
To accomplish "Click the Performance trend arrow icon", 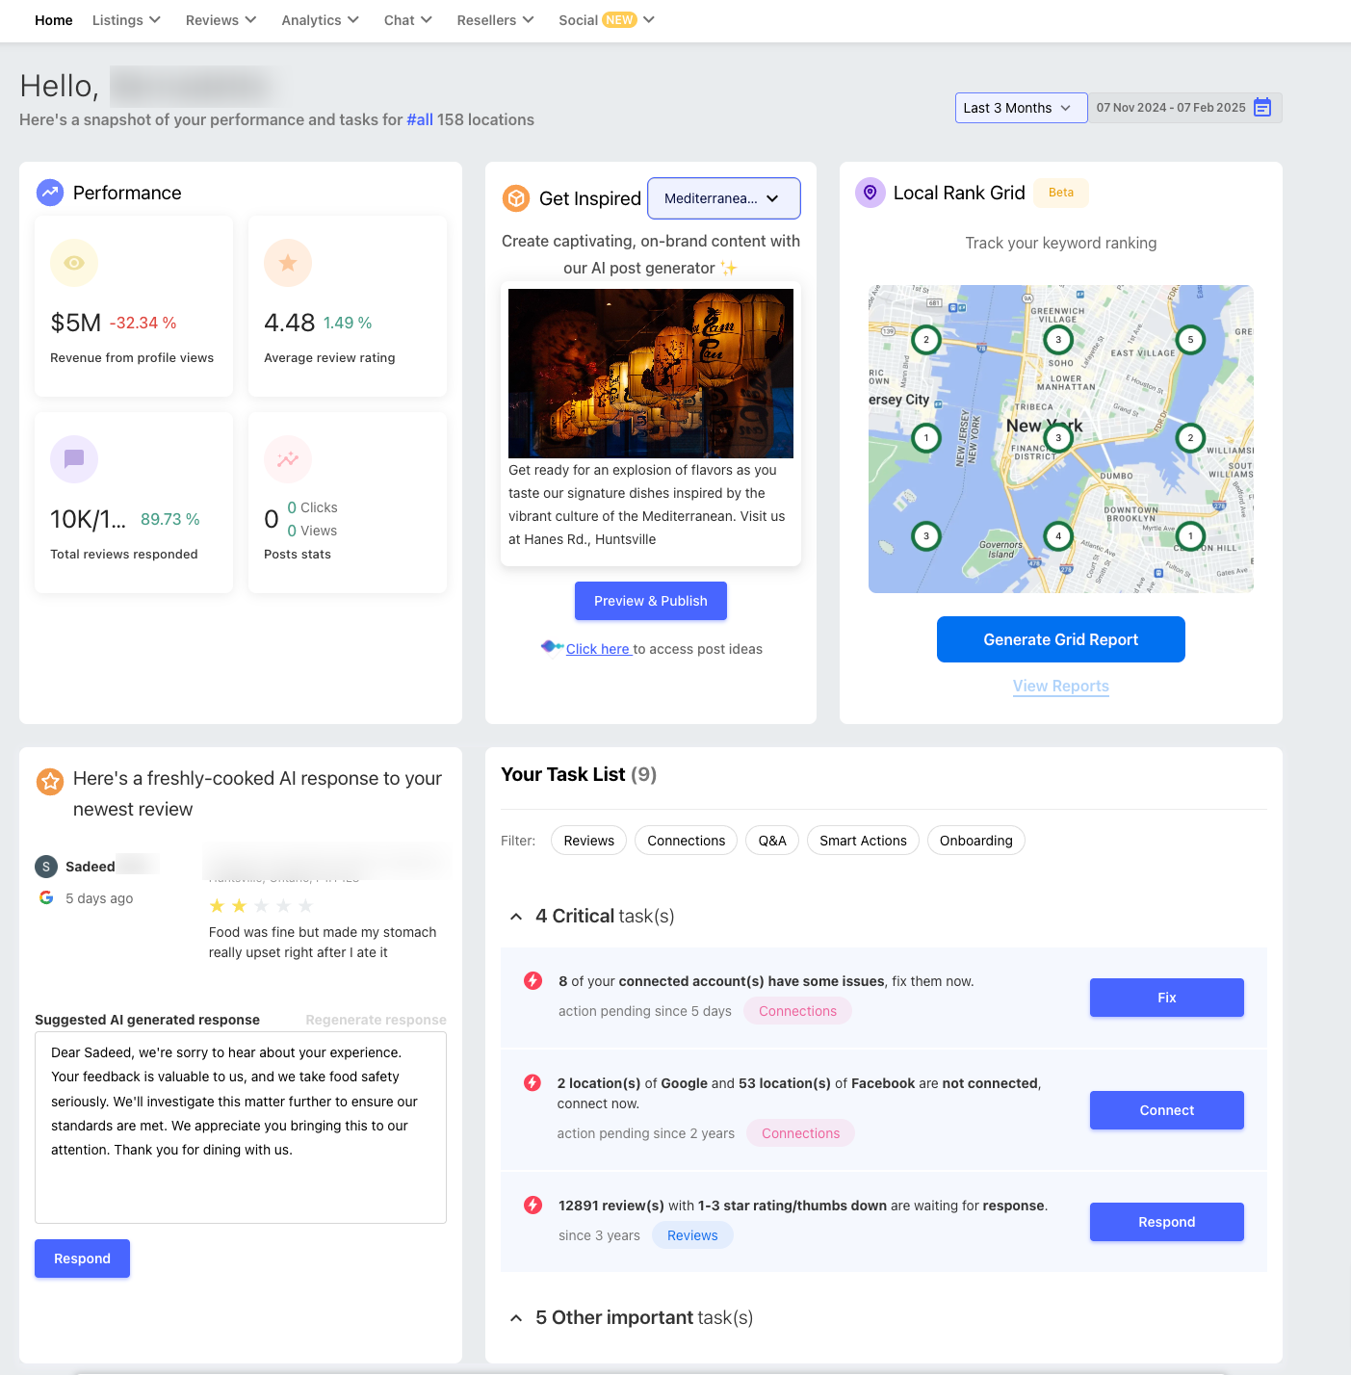I will tap(50, 193).
